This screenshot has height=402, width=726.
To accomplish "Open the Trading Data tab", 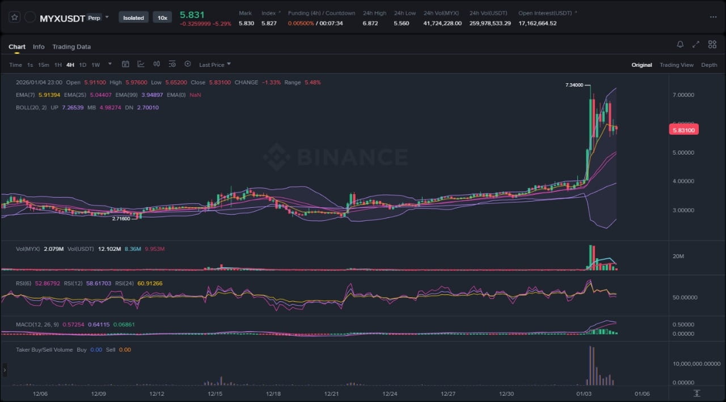I will pyautogui.click(x=71, y=47).
